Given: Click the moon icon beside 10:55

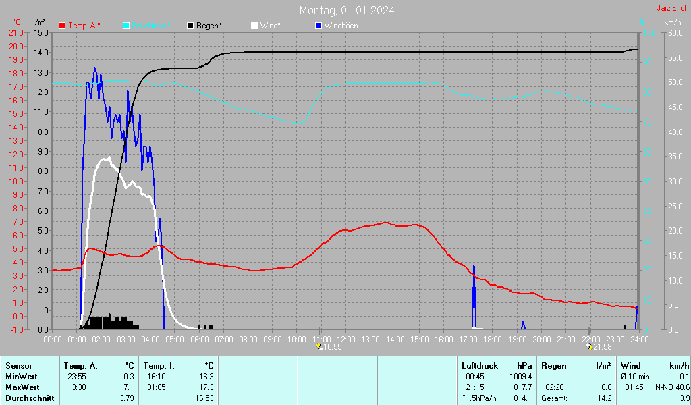Looking at the screenshot, I should pyautogui.click(x=319, y=347).
